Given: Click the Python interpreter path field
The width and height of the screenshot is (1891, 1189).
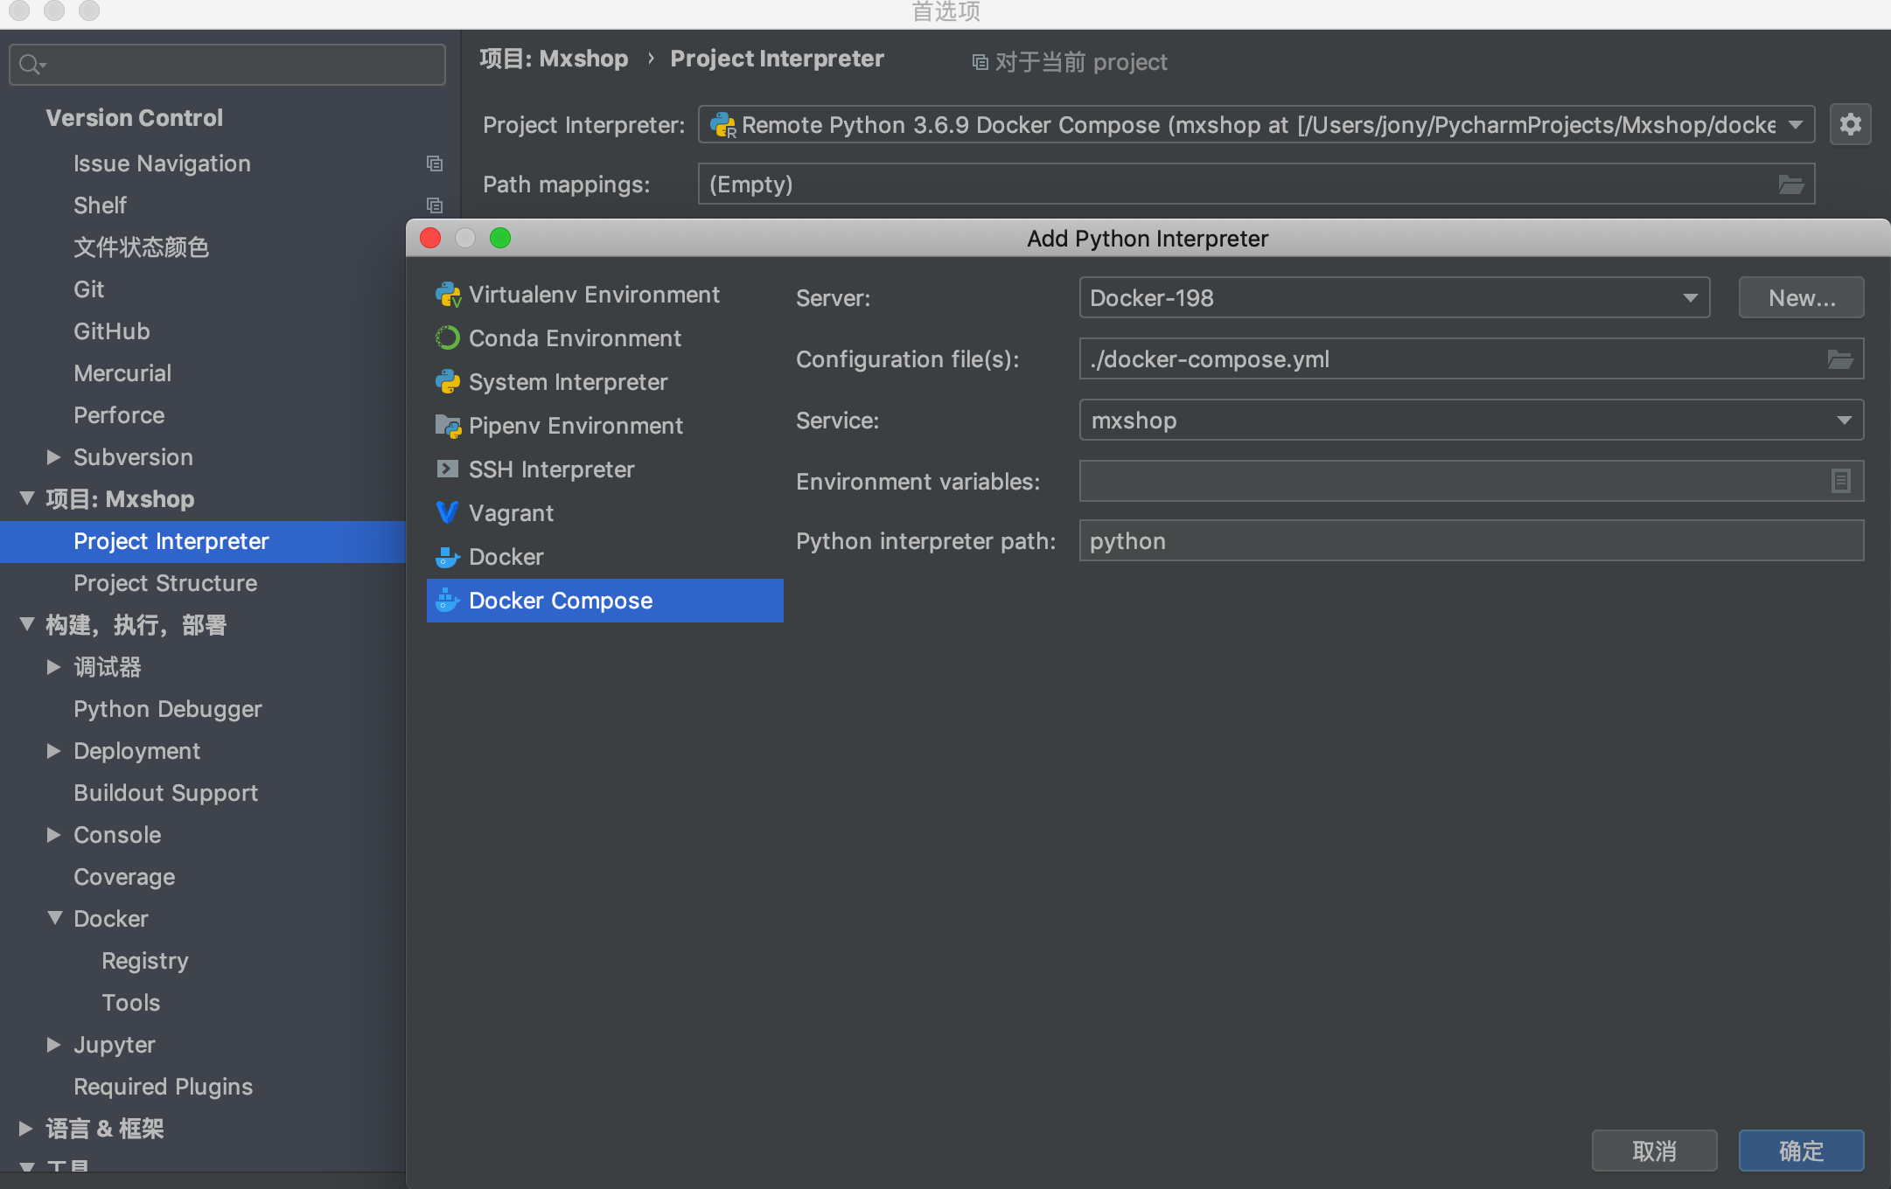Looking at the screenshot, I should pyautogui.click(x=1470, y=541).
